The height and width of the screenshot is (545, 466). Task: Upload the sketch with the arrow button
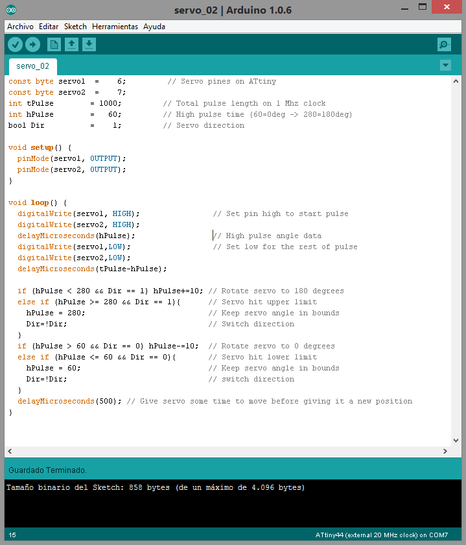pos(32,45)
